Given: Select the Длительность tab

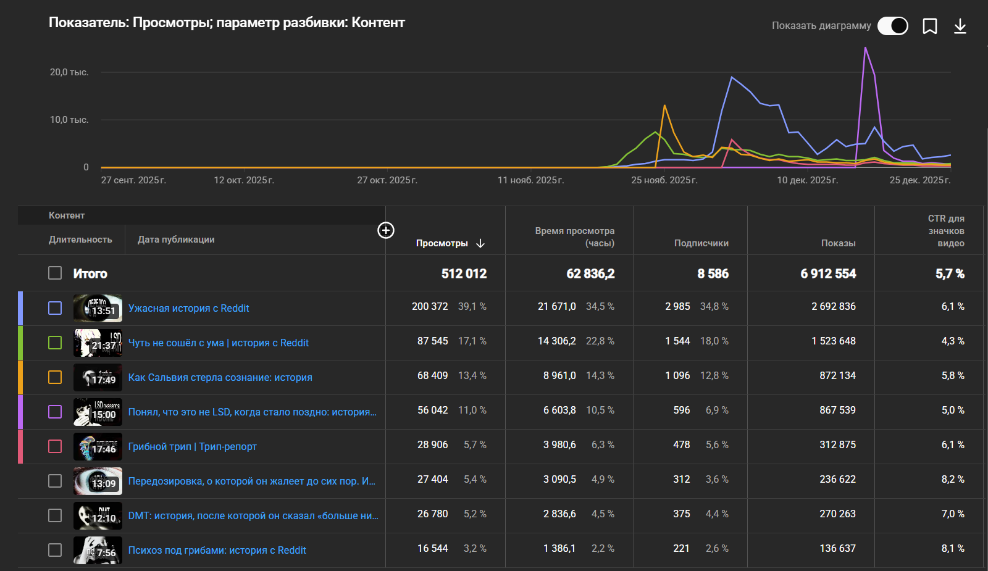Looking at the screenshot, I should pos(80,240).
